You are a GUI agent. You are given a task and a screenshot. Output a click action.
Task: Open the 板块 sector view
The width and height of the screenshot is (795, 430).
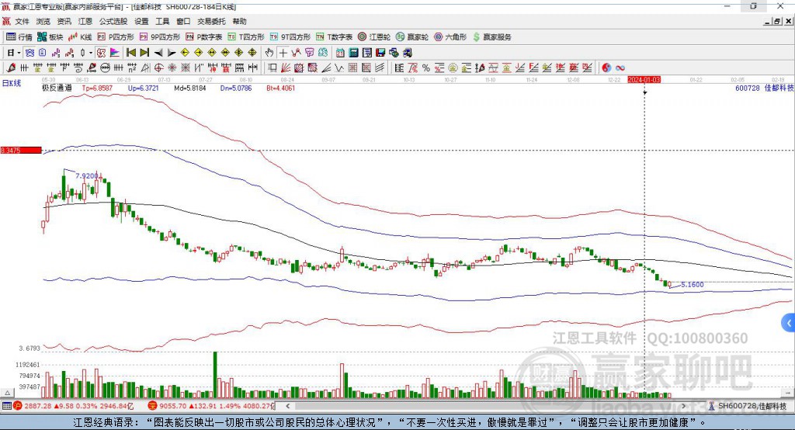point(50,36)
